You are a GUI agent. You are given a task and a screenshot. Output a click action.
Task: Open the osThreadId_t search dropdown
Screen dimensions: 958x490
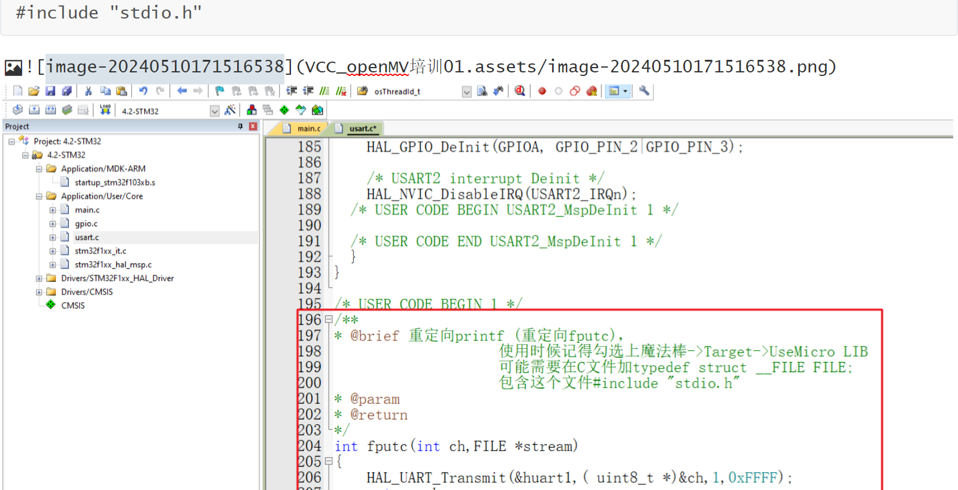click(466, 92)
